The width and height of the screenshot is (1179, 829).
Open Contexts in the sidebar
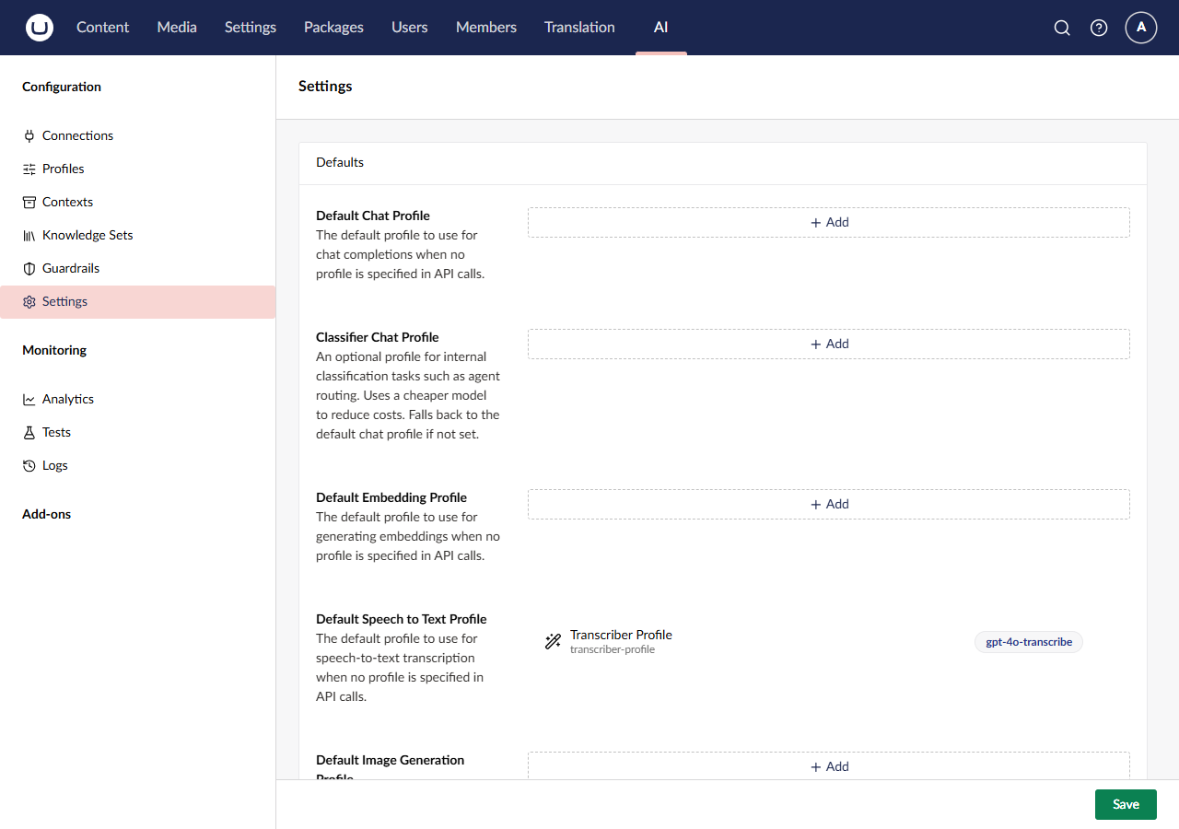(138, 202)
